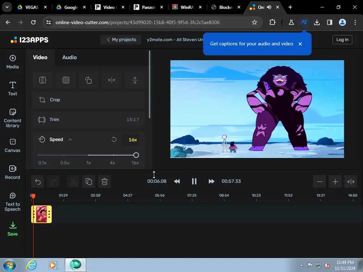Open the Crop tool
This screenshot has height=272, width=363.
pos(89,100)
